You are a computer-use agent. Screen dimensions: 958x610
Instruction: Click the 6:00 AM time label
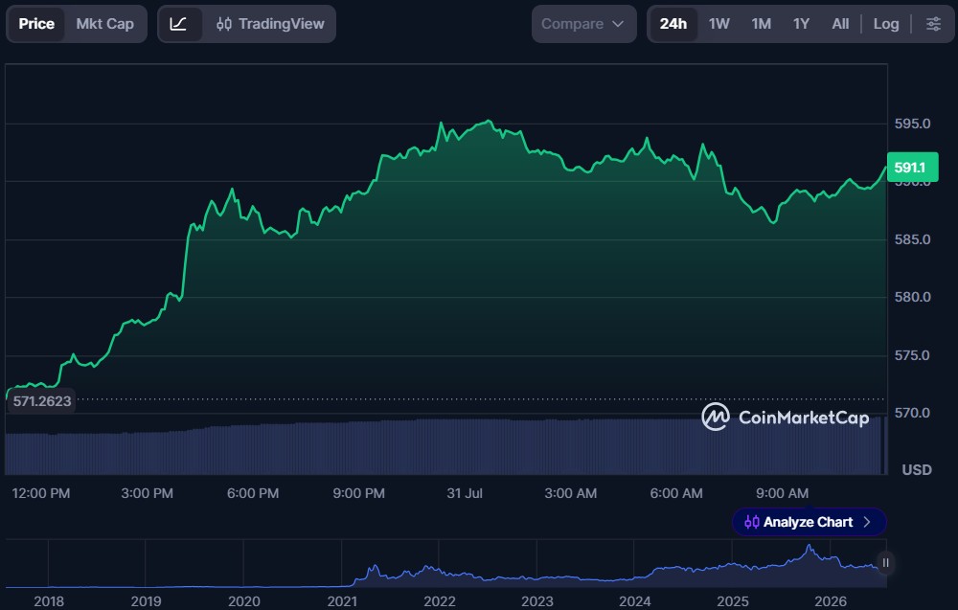[x=676, y=493]
